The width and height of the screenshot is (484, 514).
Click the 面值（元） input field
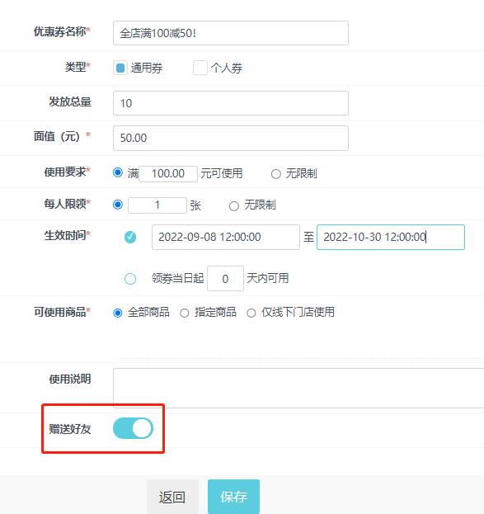click(231, 138)
